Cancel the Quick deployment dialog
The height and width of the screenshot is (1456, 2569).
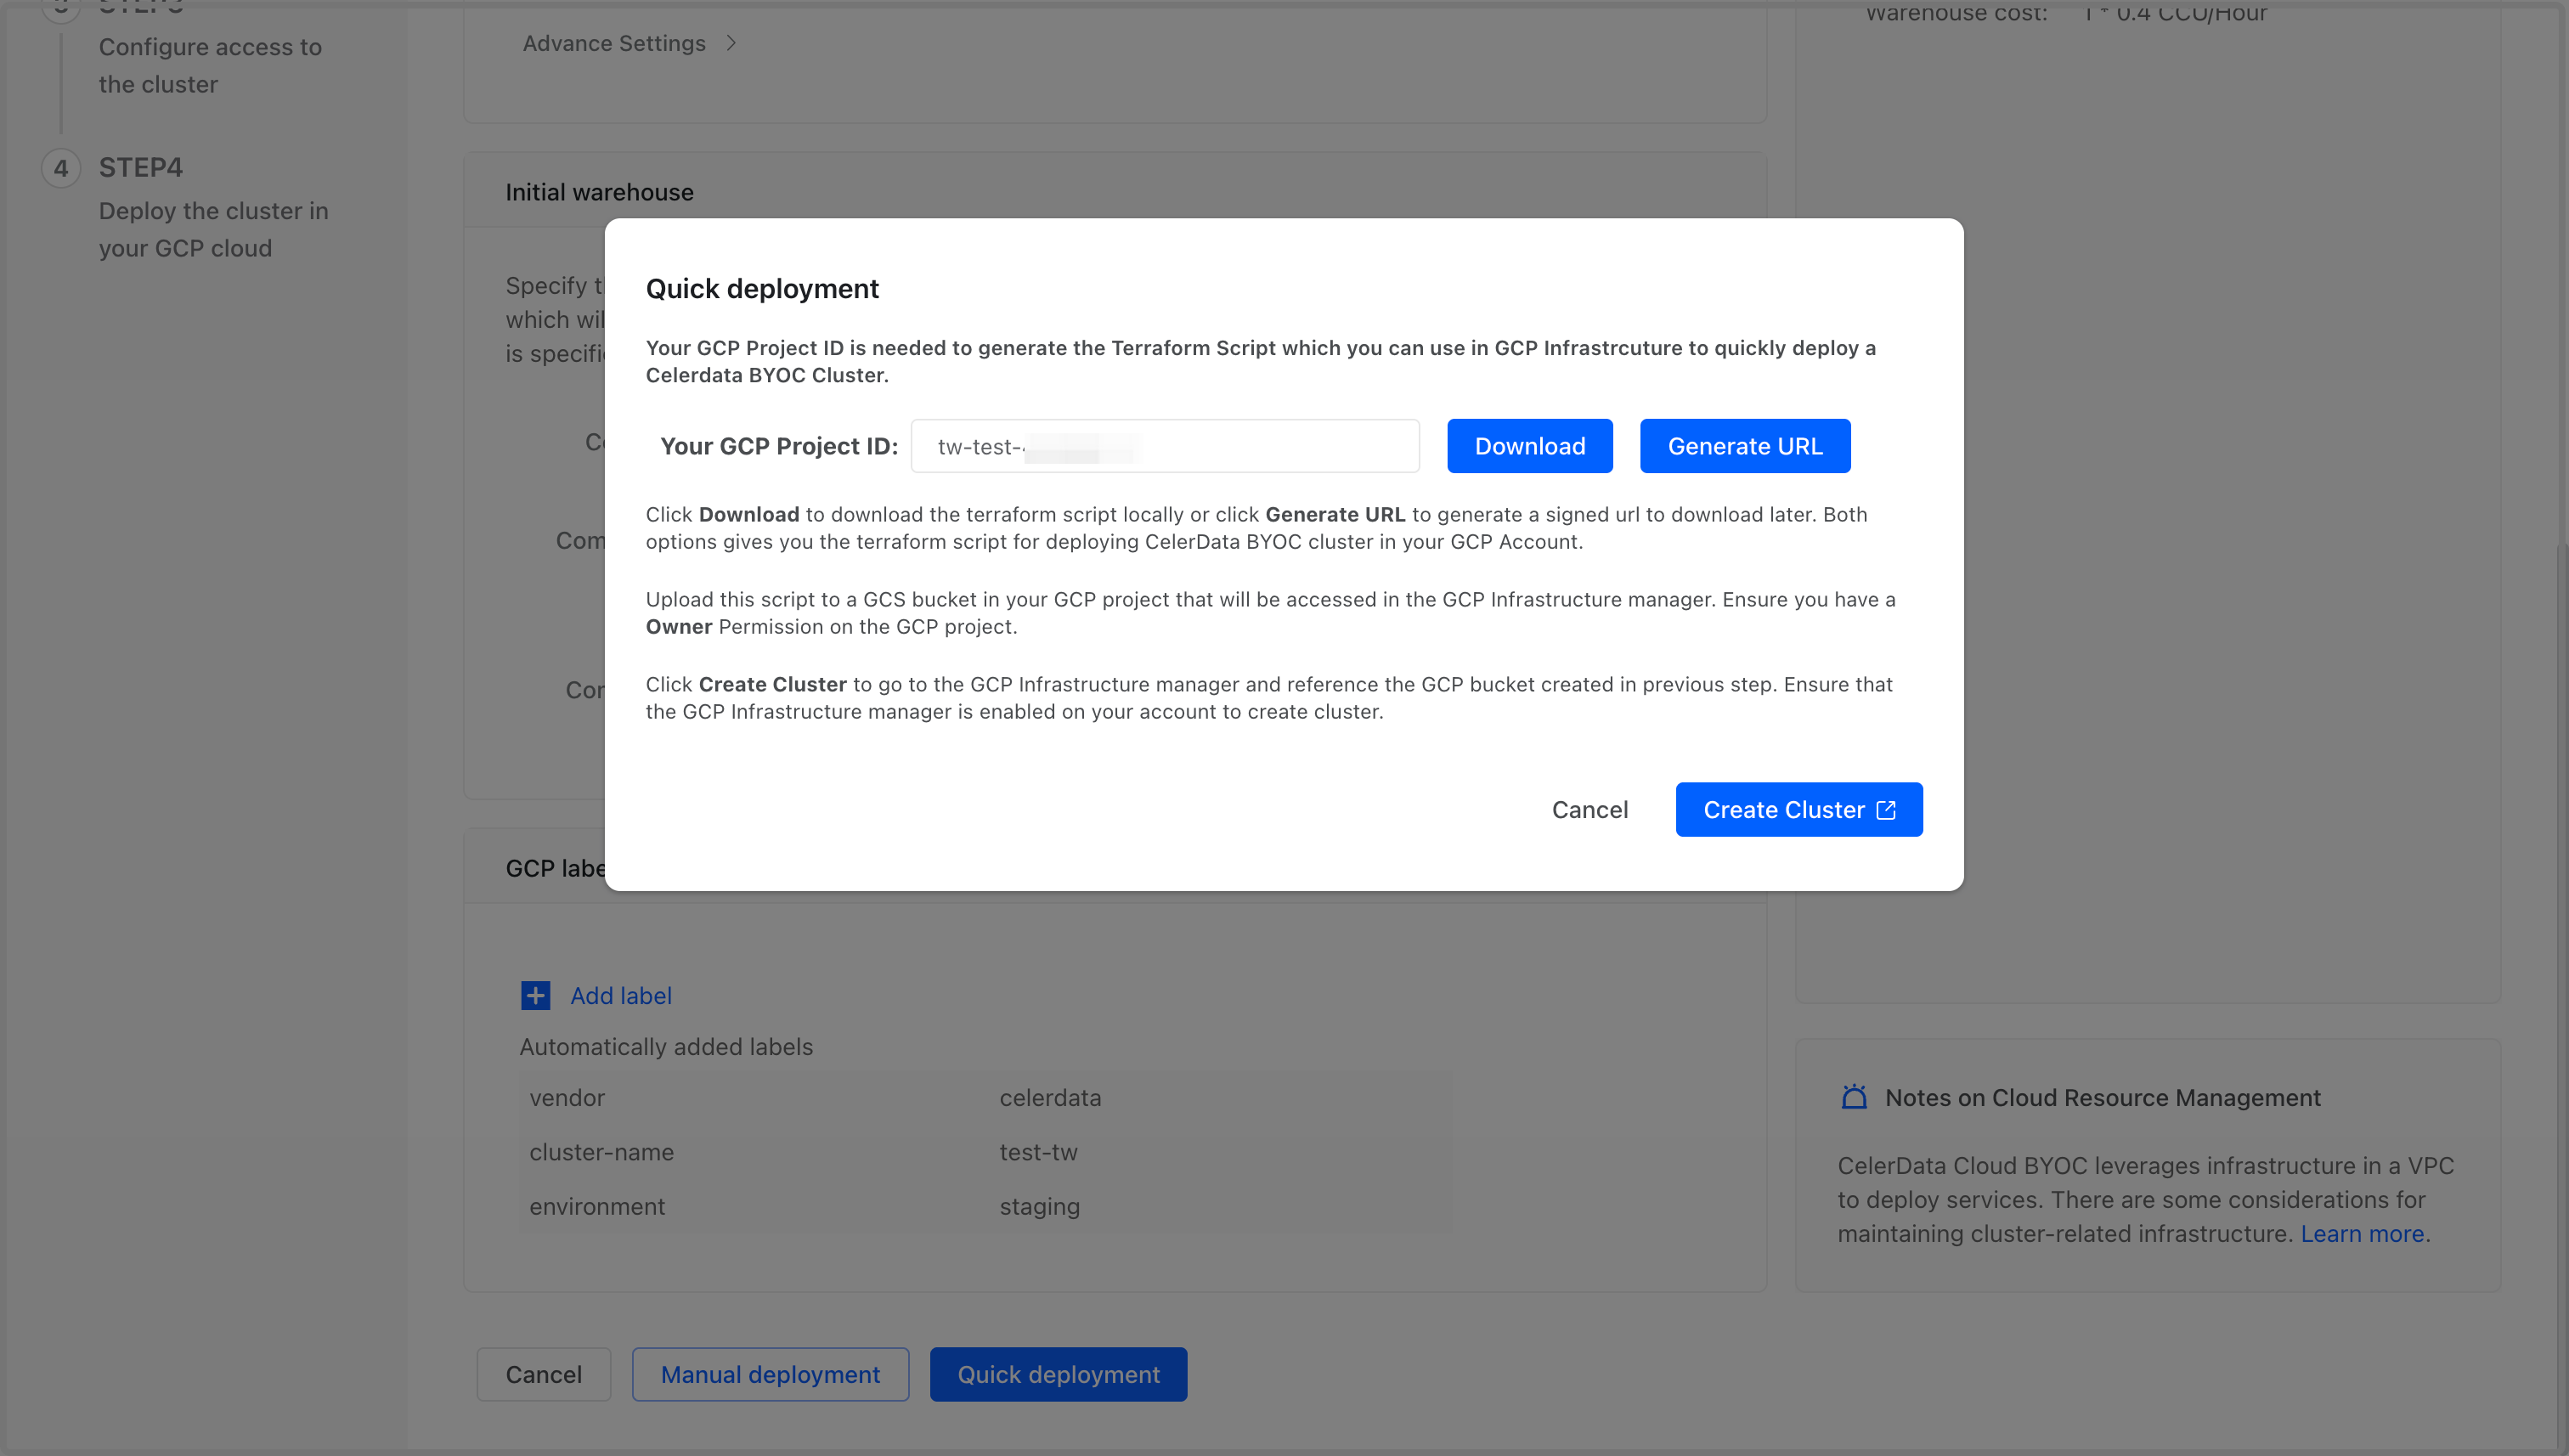point(1590,809)
